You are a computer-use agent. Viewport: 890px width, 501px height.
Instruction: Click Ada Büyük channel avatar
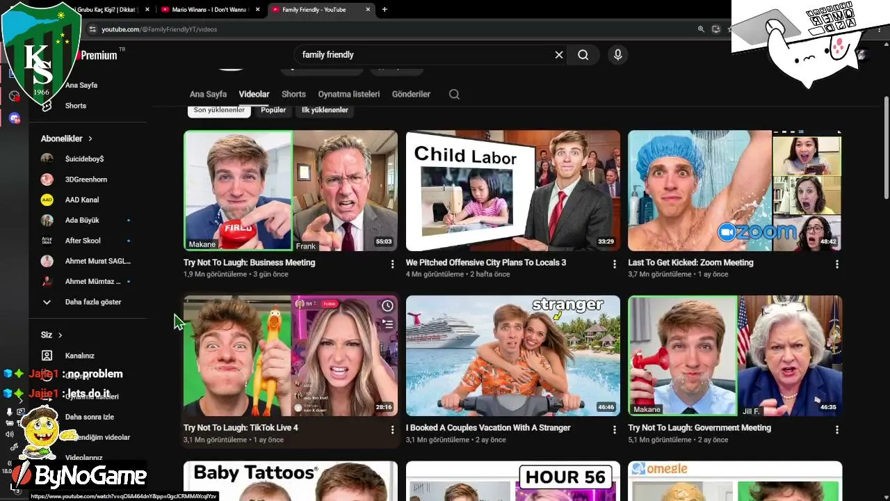pos(47,221)
